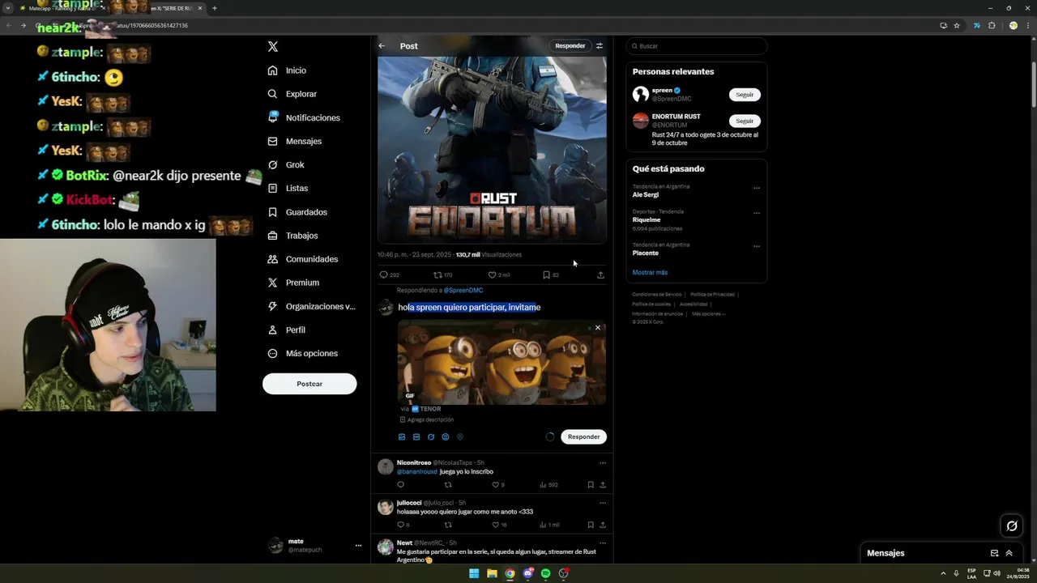Open Windows Start menu
The width and height of the screenshot is (1037, 583).
(474, 573)
